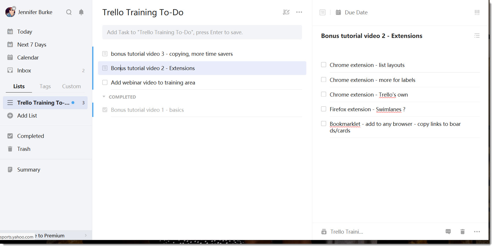
Task: Uncheck Bonus tutorial video 1 - basics
Action: [105, 110]
